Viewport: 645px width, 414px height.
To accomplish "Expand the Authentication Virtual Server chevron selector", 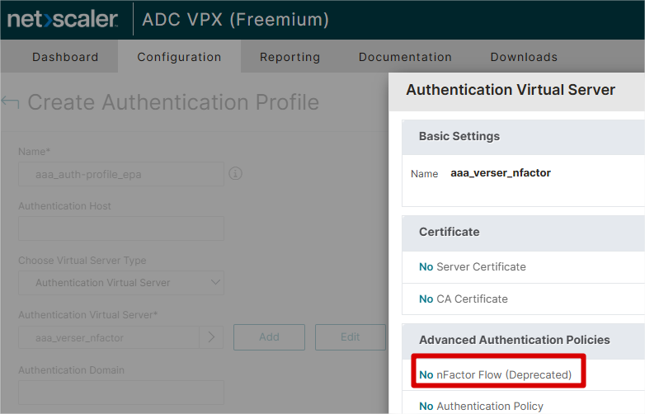I will point(211,337).
